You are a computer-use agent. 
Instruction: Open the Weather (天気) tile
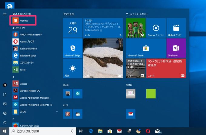(73, 69)
